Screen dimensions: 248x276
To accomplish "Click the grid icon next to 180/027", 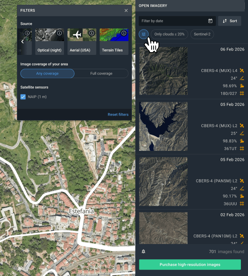I will coord(242,94).
